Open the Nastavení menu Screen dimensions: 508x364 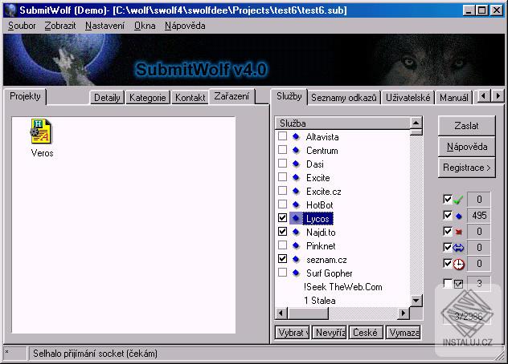(104, 26)
